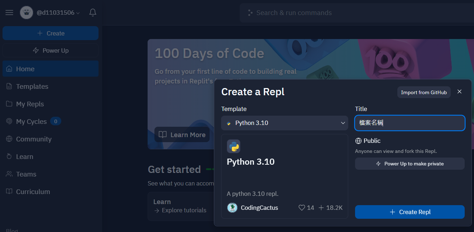
Task: Click the My Cycles spiral icon
Action: pyautogui.click(x=9, y=121)
